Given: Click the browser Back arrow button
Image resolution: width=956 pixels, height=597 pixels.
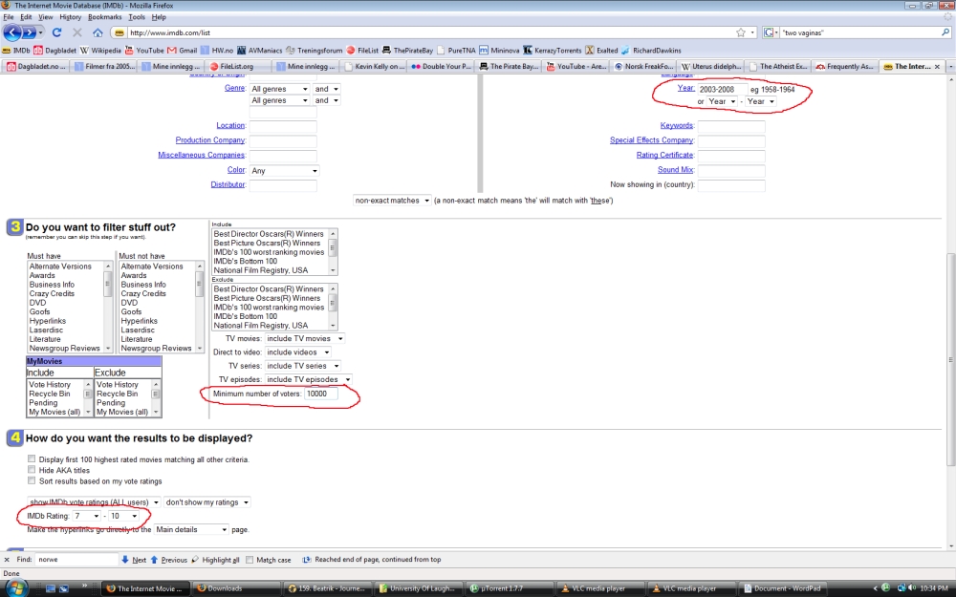Looking at the screenshot, I should pos(12,32).
